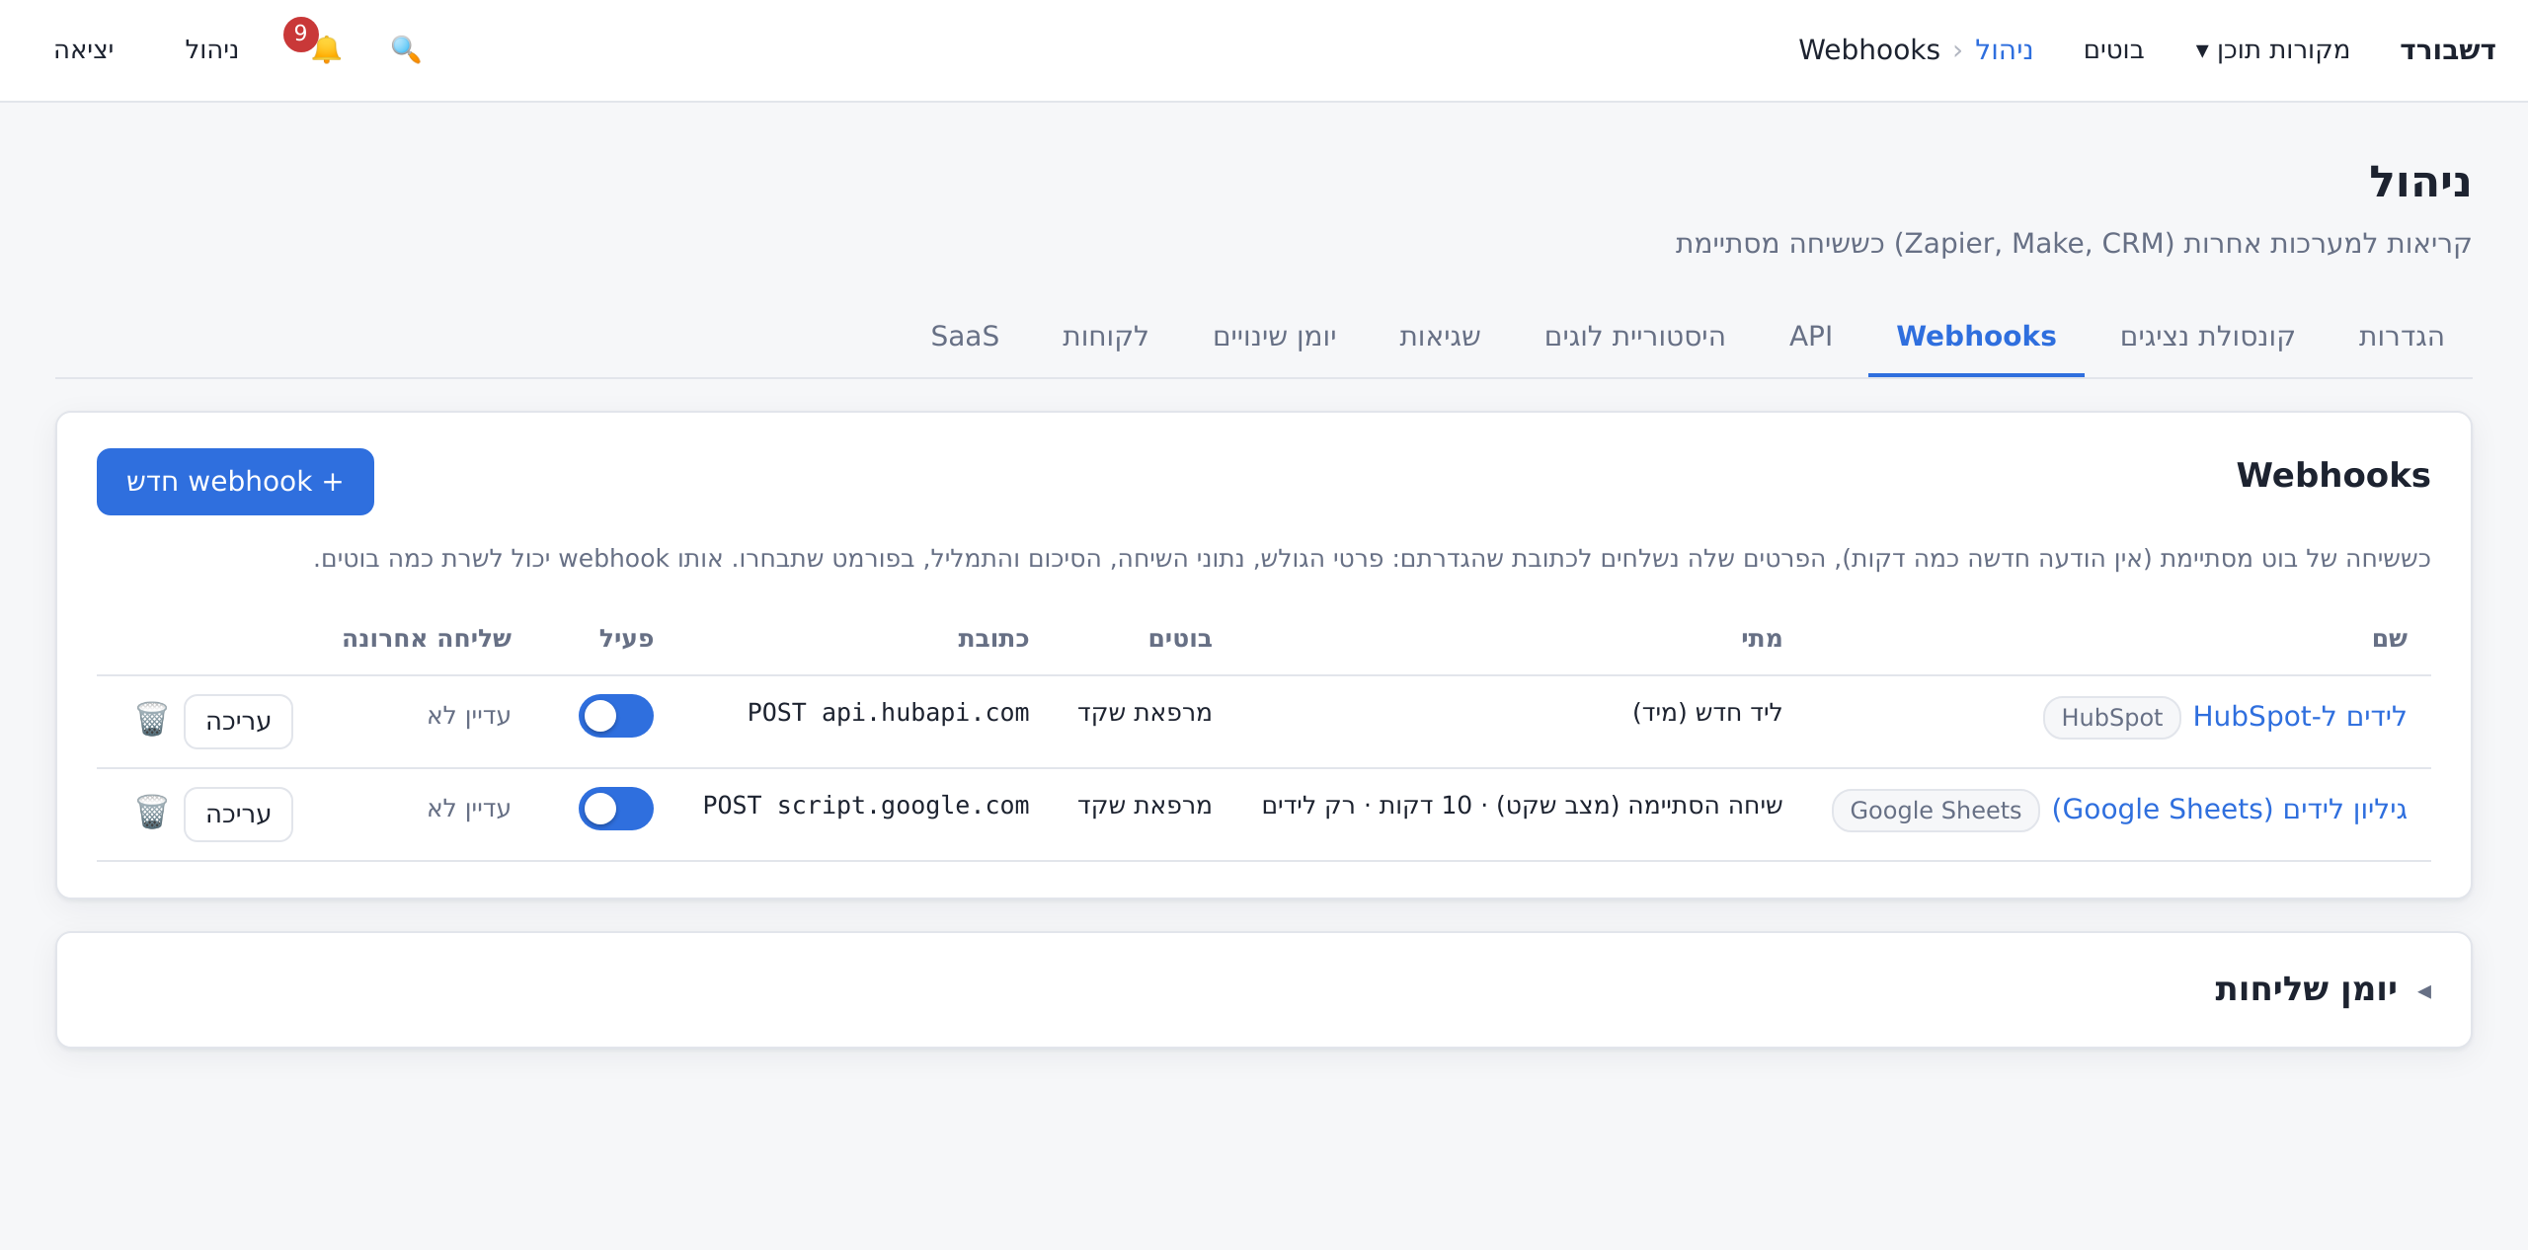Open the גיליון לידים (Google Sheets) link
The width and height of the screenshot is (2528, 1250).
tap(2230, 810)
